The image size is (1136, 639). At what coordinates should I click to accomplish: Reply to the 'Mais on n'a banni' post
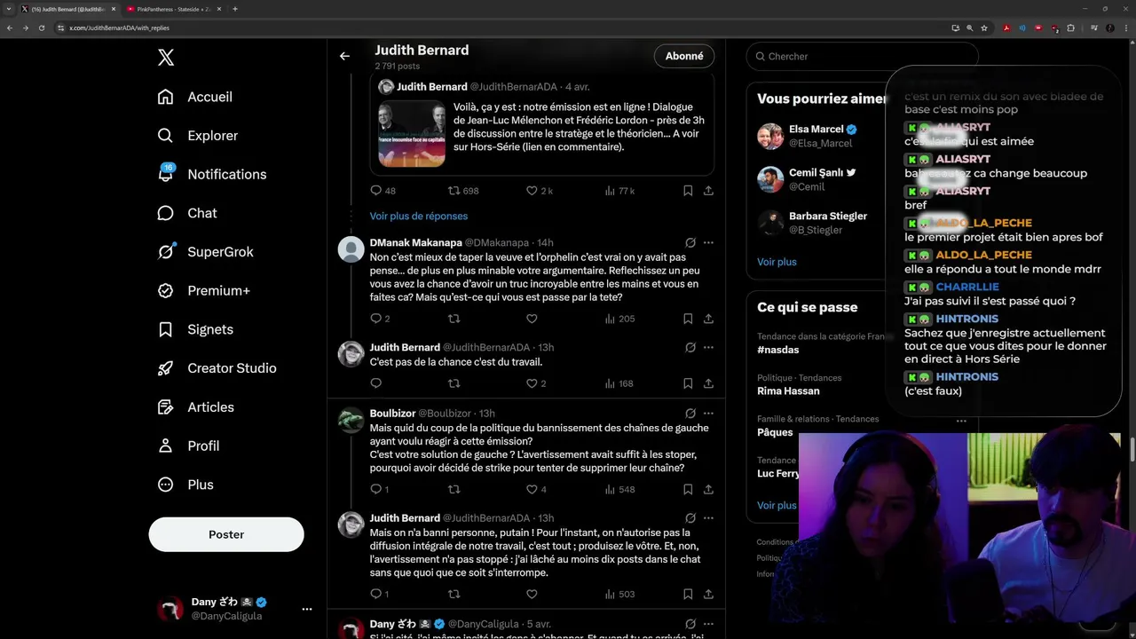380,594
